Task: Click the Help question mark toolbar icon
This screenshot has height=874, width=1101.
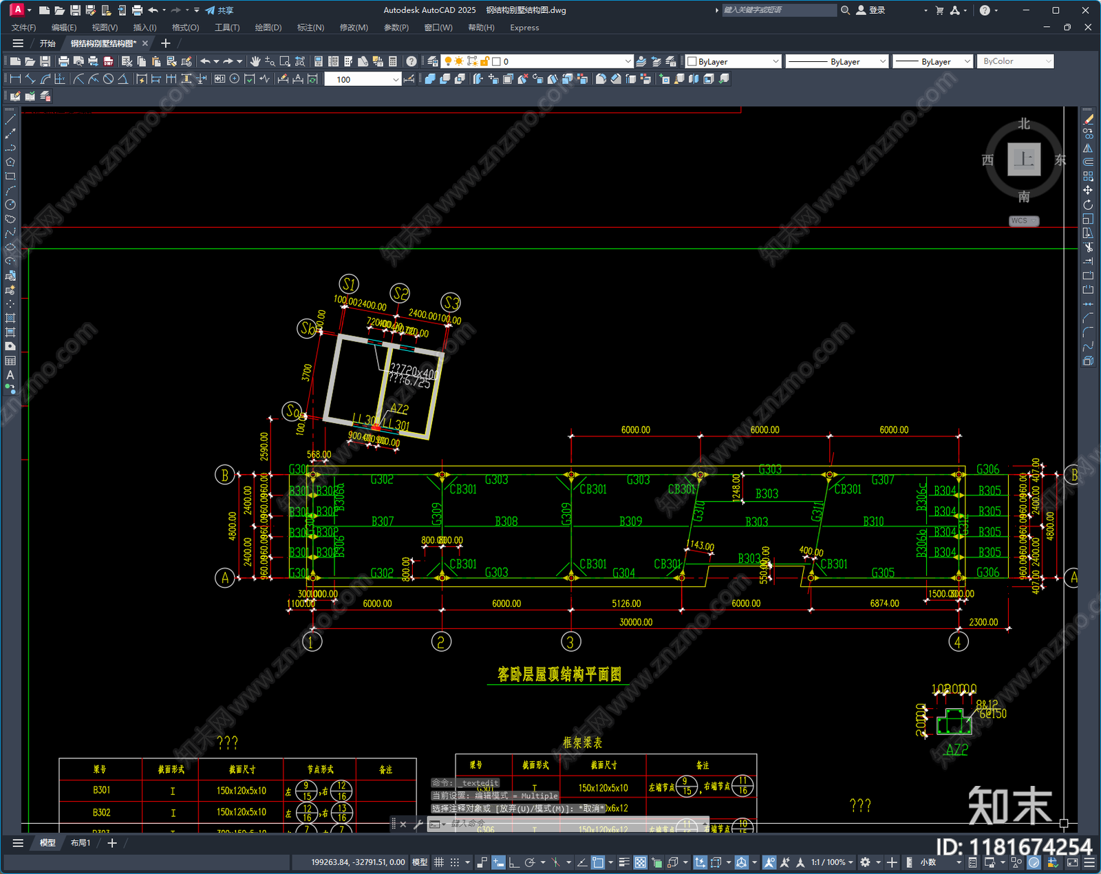Action: tap(411, 61)
